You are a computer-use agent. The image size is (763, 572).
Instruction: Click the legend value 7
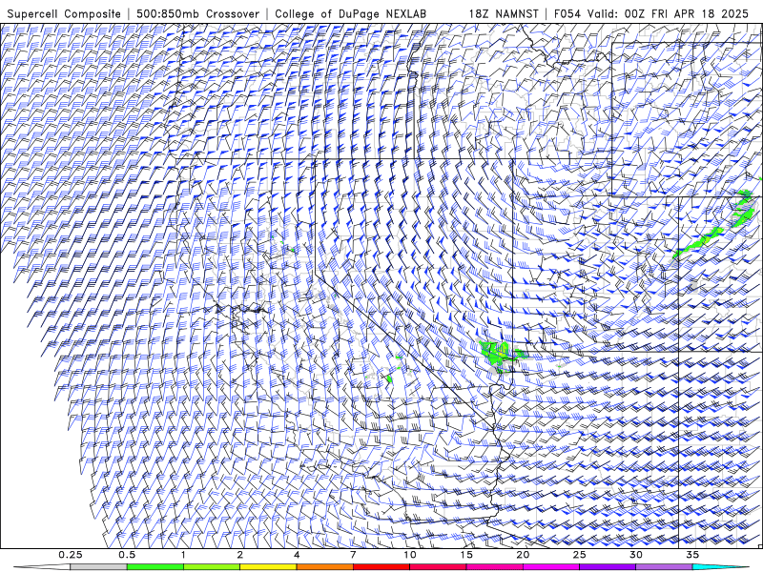click(x=353, y=555)
